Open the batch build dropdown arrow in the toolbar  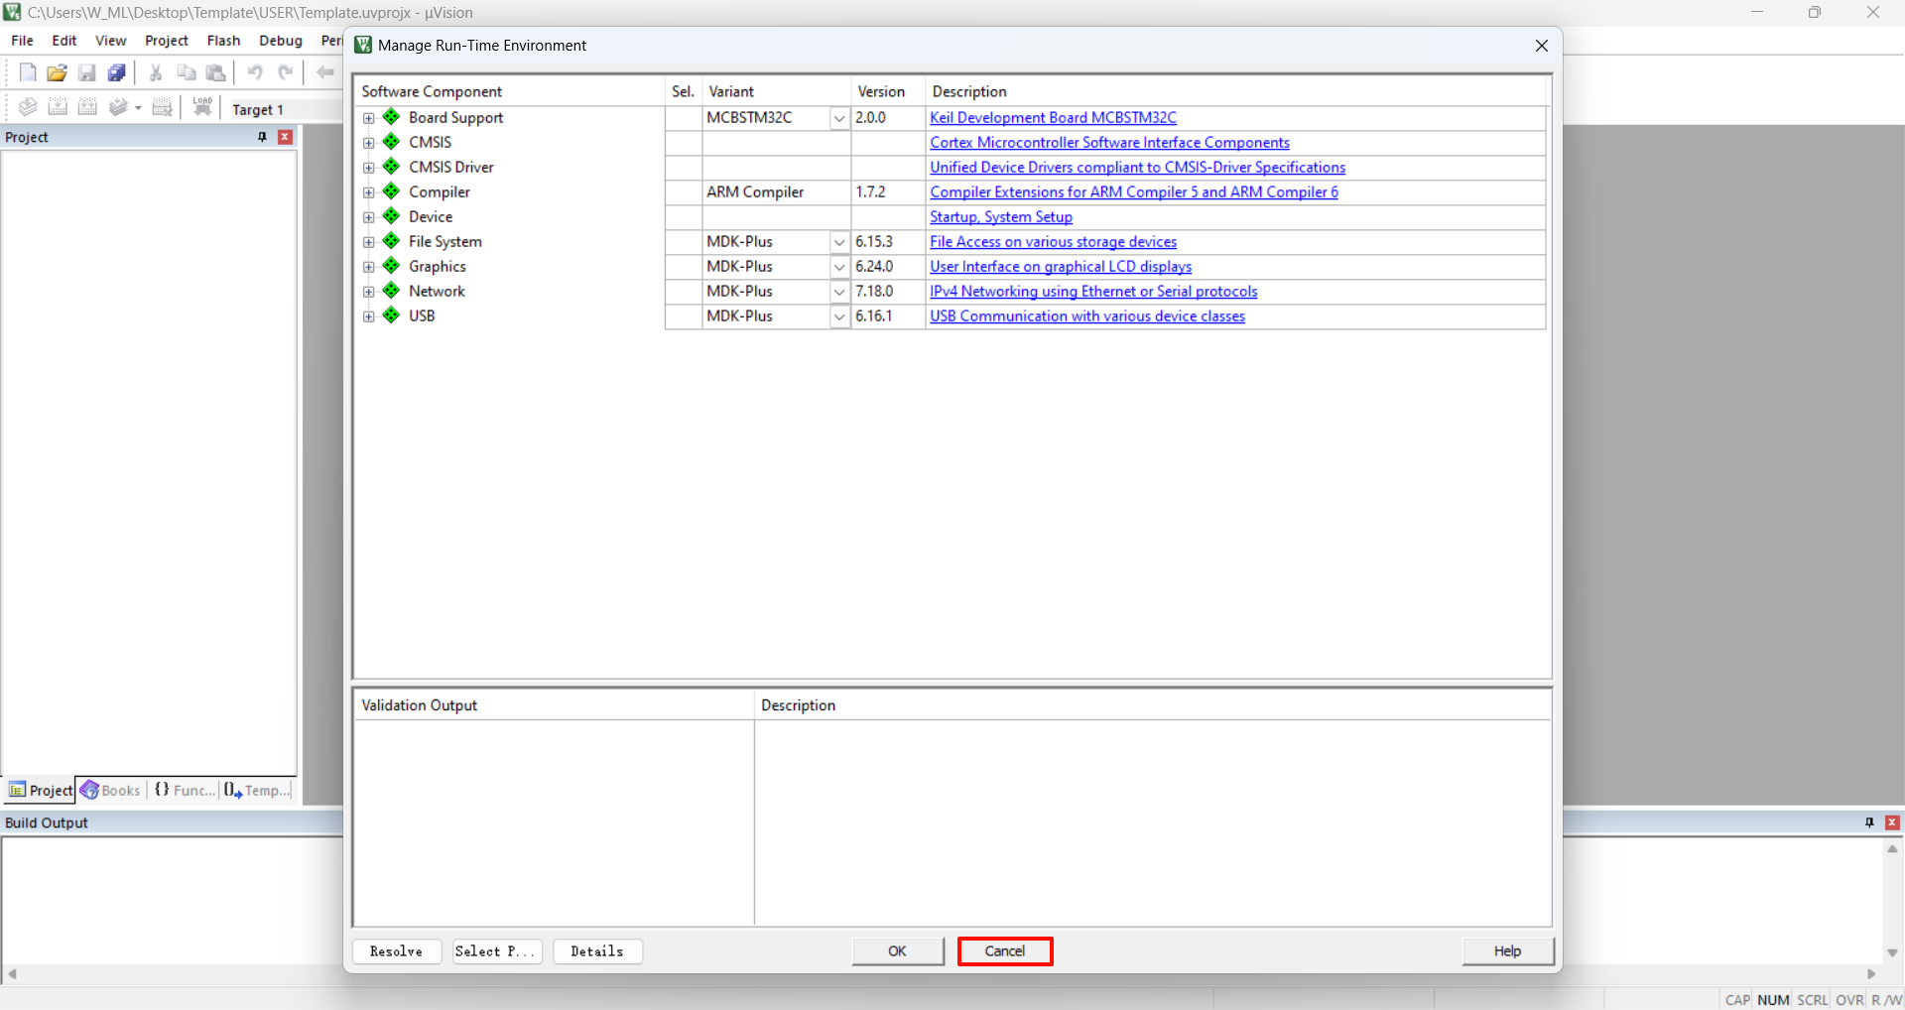138,108
